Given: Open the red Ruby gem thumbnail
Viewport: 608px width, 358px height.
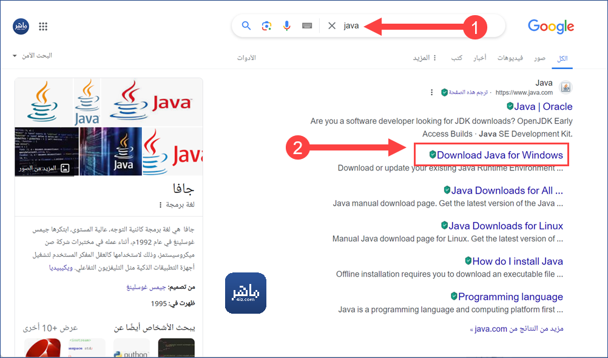Looking at the screenshot, I should coord(42,348).
